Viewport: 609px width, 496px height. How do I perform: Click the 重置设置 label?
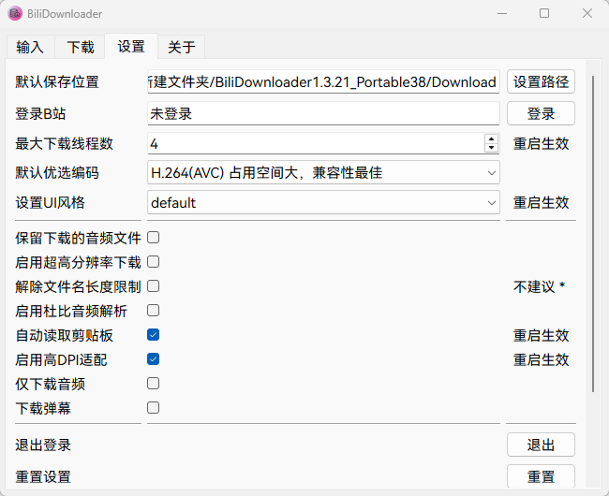coord(43,477)
